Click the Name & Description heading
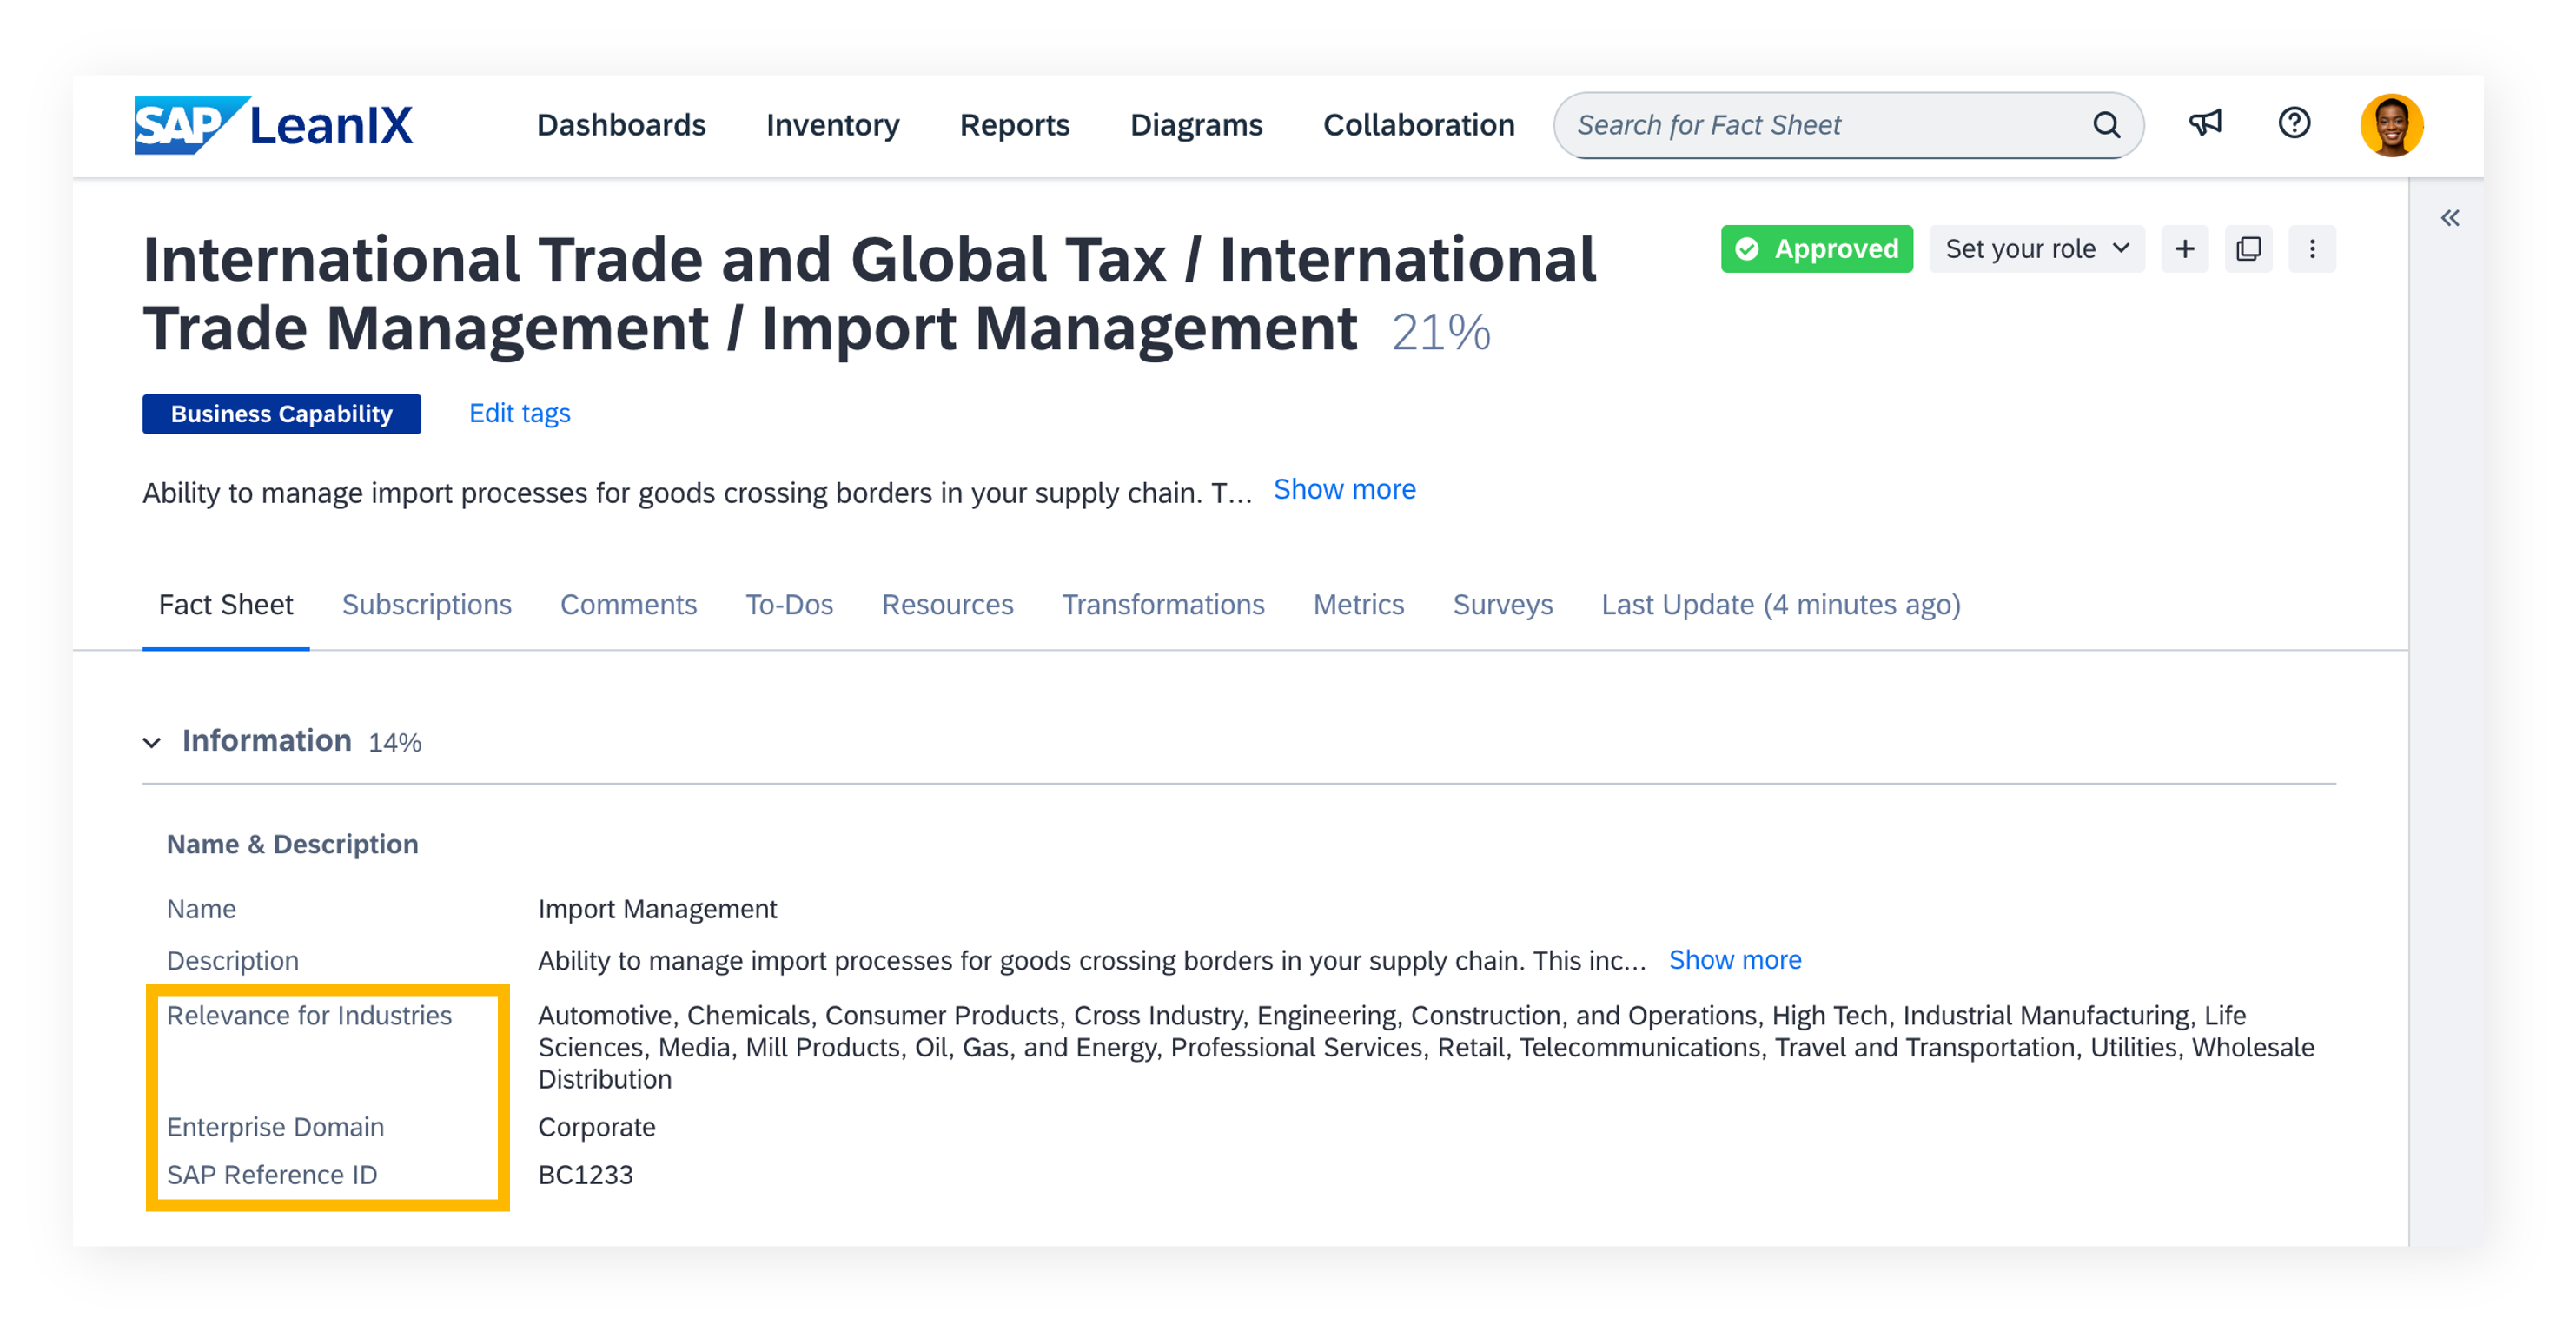 coord(292,844)
